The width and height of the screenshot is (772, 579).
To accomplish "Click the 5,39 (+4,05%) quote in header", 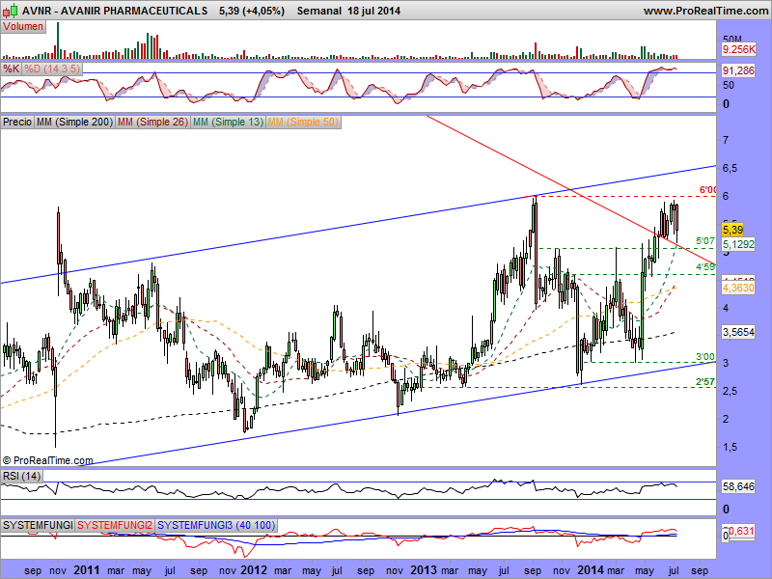I will pos(252,11).
